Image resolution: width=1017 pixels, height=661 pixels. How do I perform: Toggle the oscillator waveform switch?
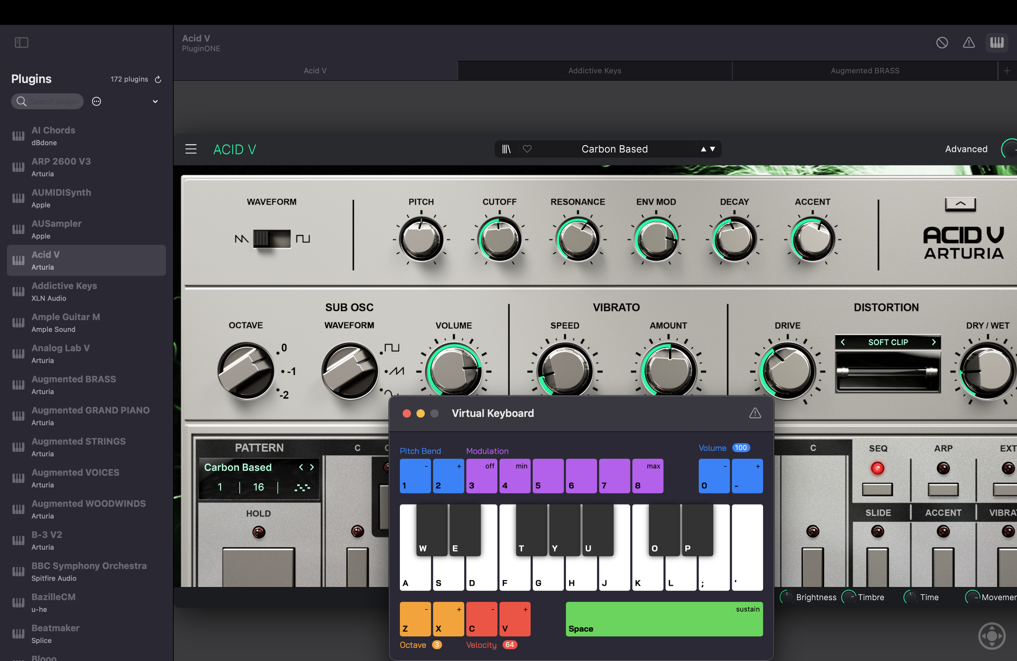tap(272, 239)
